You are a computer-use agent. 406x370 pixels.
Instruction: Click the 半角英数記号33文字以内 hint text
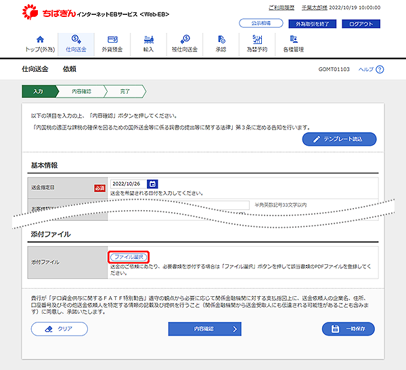(280, 205)
